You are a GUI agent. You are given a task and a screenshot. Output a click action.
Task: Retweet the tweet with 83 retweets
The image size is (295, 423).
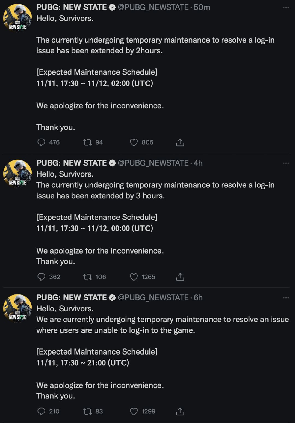87,412
